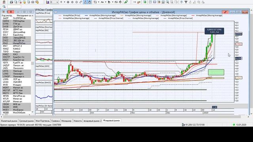Toggle the pointer hand mode button
The image size is (253, 142).
tap(85, 2)
